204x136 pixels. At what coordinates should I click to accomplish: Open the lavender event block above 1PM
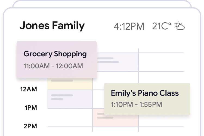coord(70,99)
